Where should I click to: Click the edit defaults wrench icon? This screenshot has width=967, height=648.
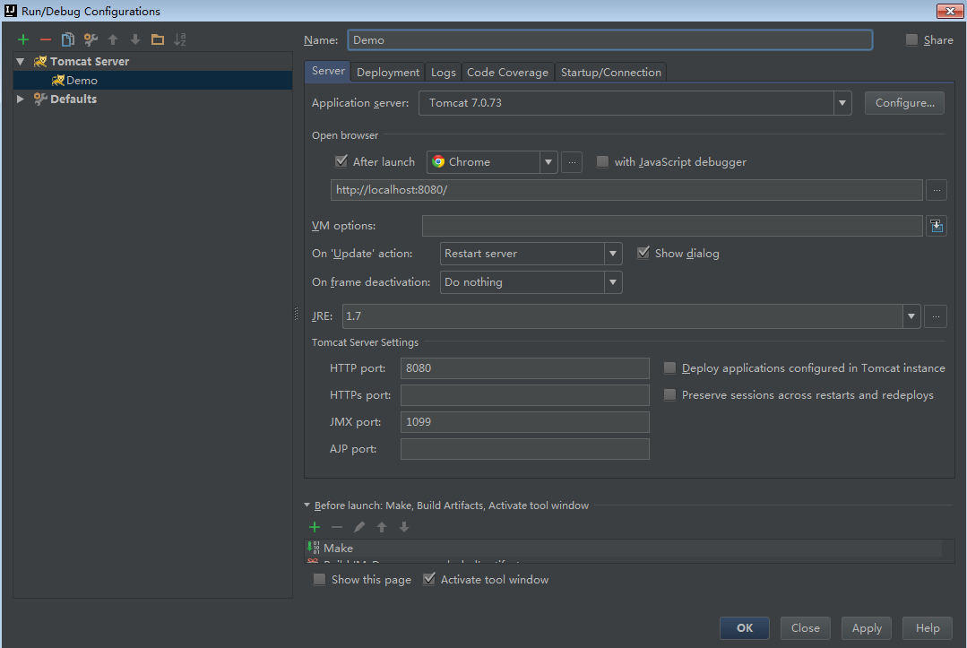(x=91, y=39)
